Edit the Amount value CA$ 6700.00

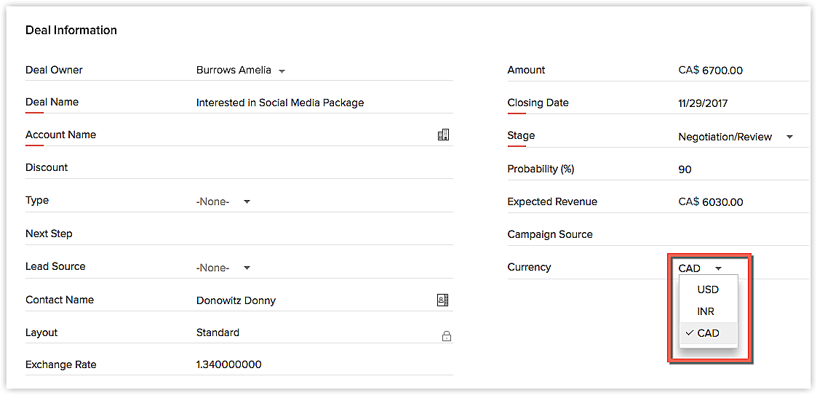coord(710,71)
